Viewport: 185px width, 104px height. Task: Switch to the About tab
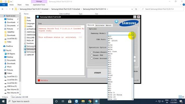pos(108,25)
